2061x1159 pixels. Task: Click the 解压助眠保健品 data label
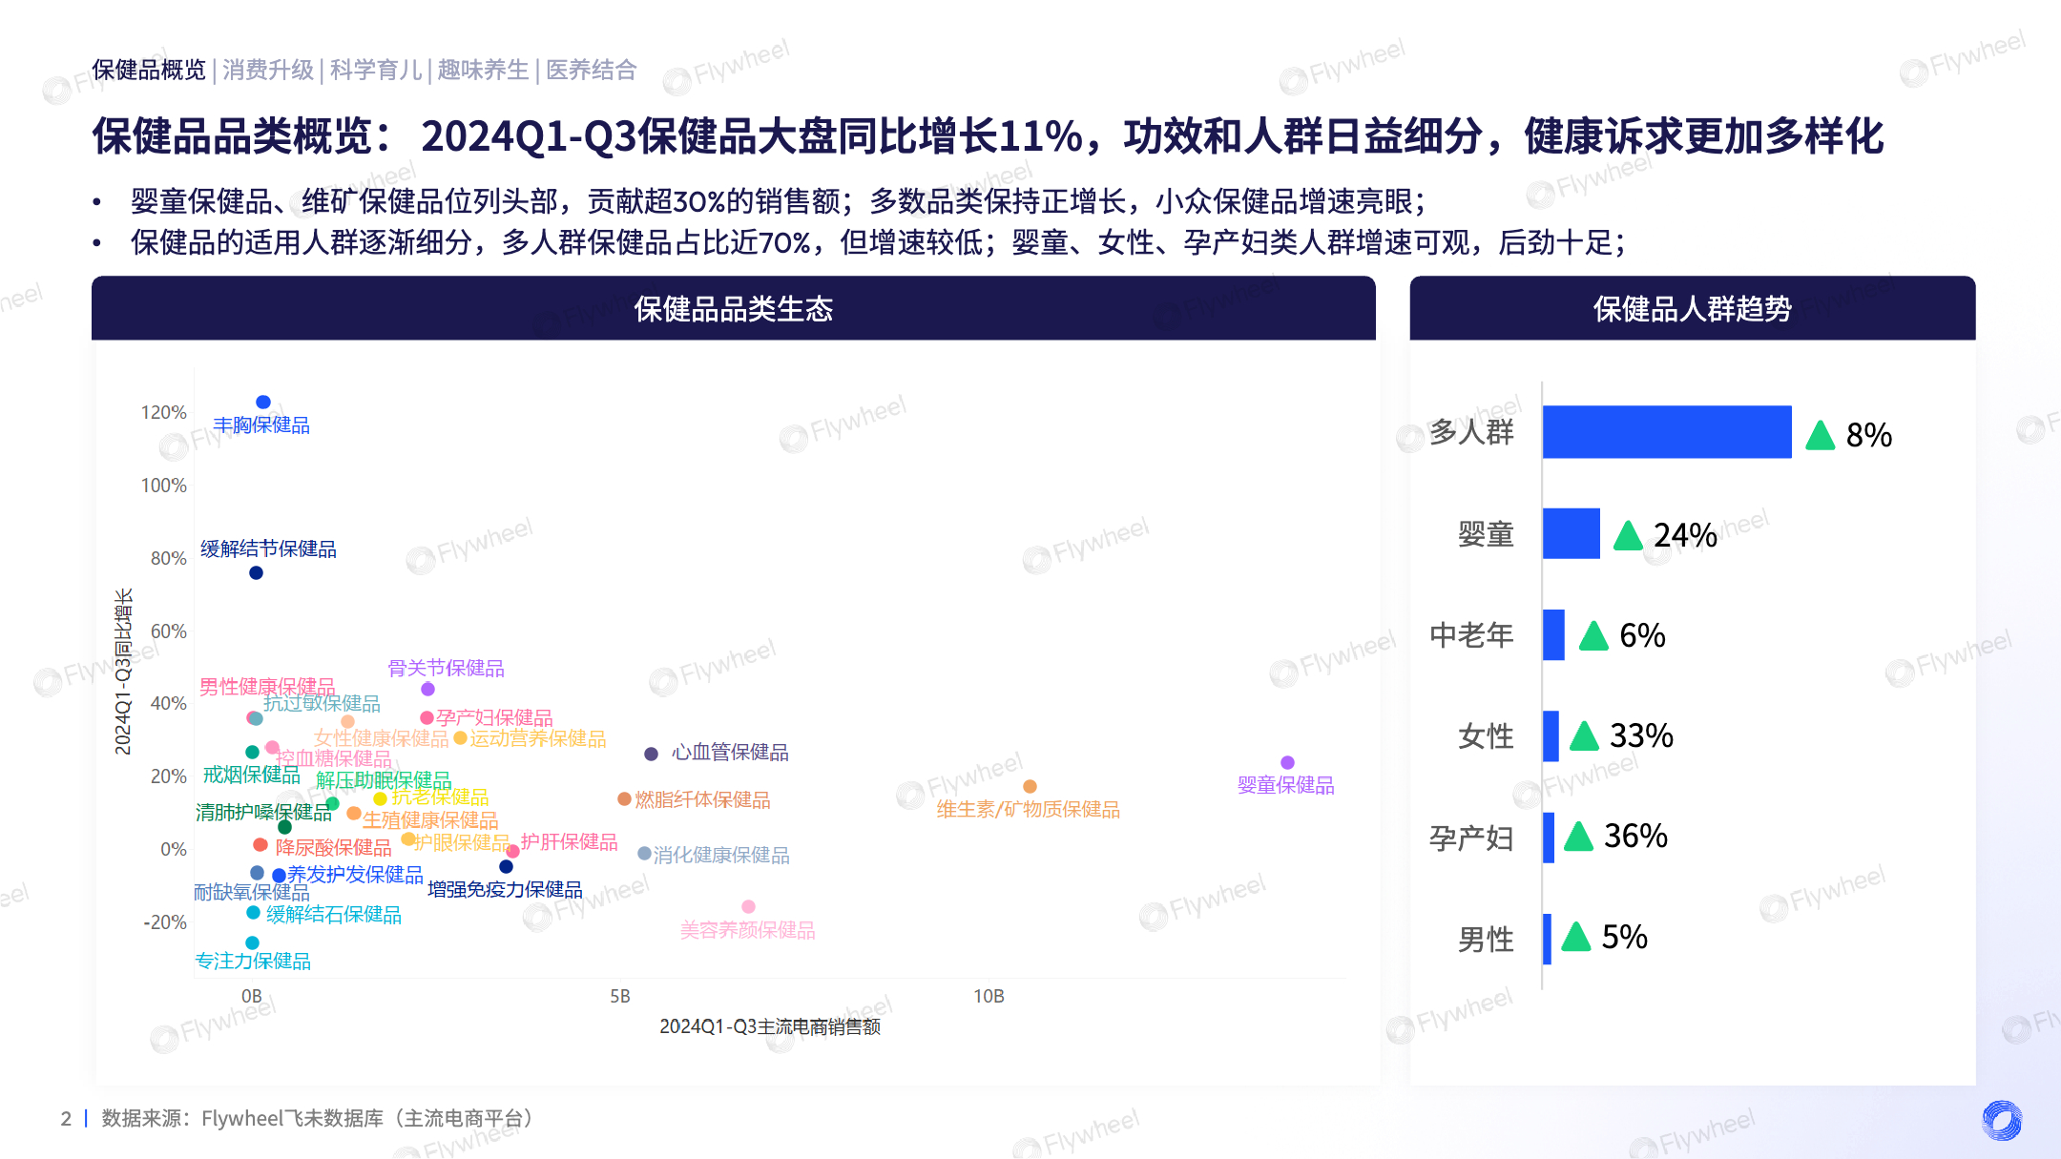(384, 780)
